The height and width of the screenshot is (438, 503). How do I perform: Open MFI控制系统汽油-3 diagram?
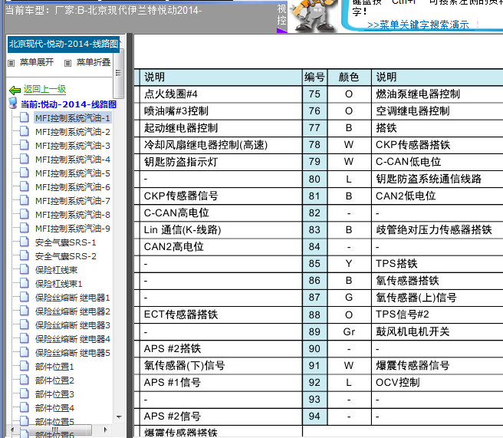pyautogui.click(x=73, y=146)
